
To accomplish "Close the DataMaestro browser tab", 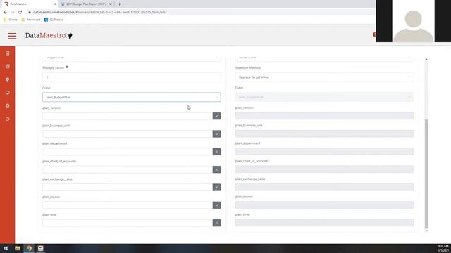I will 54,4.
